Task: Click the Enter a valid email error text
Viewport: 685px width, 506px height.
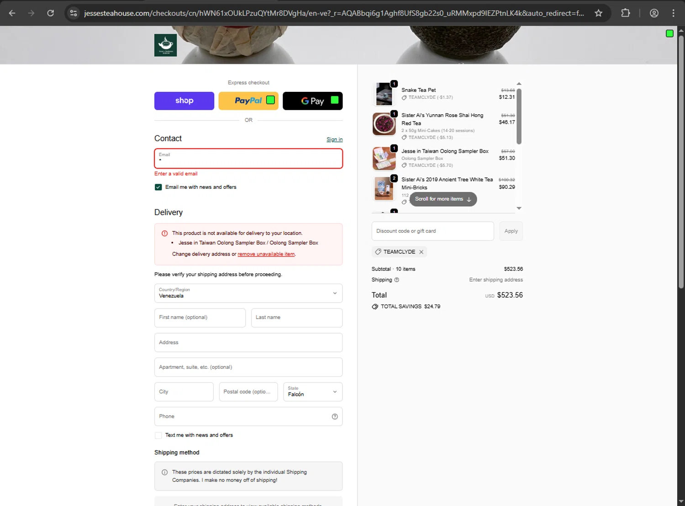Action: pyautogui.click(x=176, y=174)
